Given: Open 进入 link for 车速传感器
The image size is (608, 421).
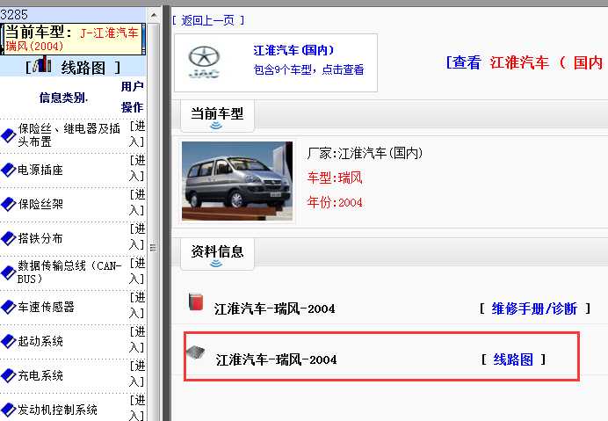Looking at the screenshot, I should pyautogui.click(x=137, y=305).
